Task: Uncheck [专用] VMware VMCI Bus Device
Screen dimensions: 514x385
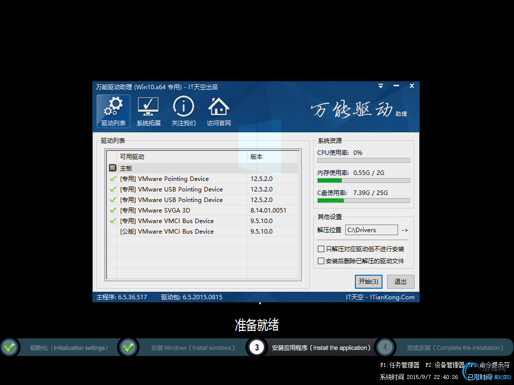Action: [112, 221]
